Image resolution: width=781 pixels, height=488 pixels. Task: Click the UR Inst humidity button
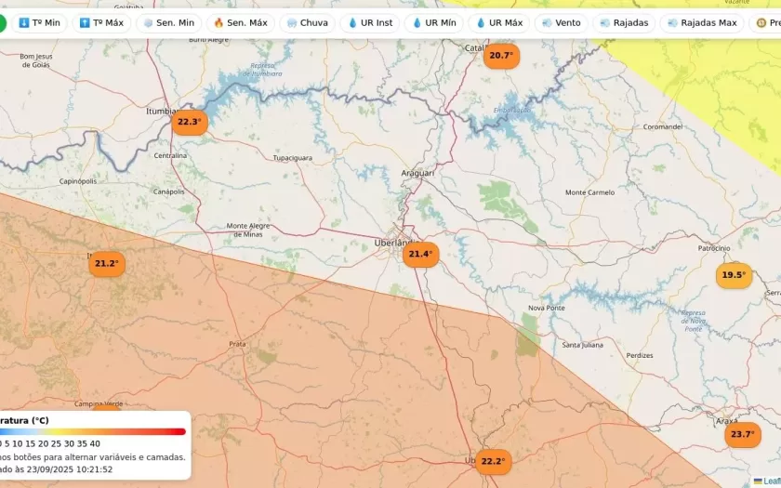click(x=370, y=22)
